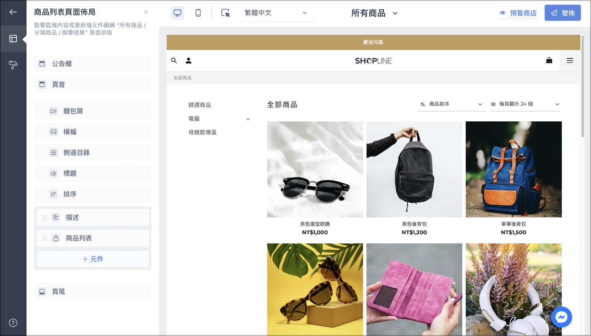This screenshot has width=591, height=336.
Task: Click the 橫幅 image icon
Action: click(54, 132)
